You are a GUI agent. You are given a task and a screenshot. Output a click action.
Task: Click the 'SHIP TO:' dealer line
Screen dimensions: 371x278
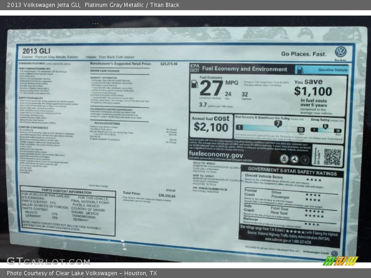click(x=204, y=176)
